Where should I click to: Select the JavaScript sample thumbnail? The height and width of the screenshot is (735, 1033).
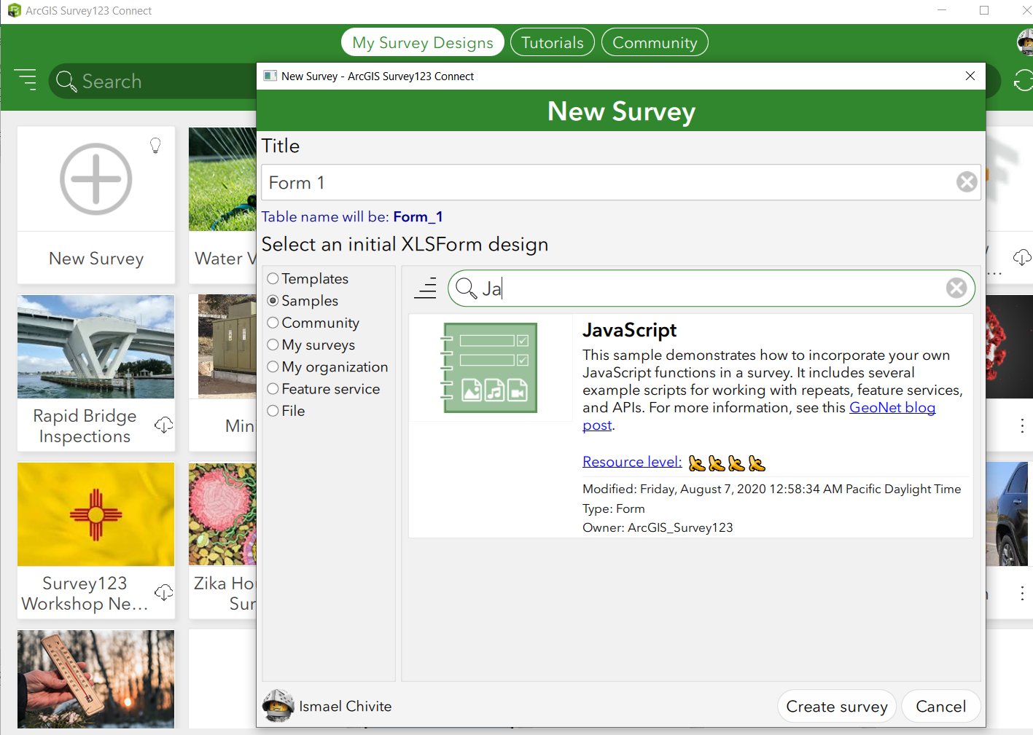pyautogui.click(x=491, y=367)
